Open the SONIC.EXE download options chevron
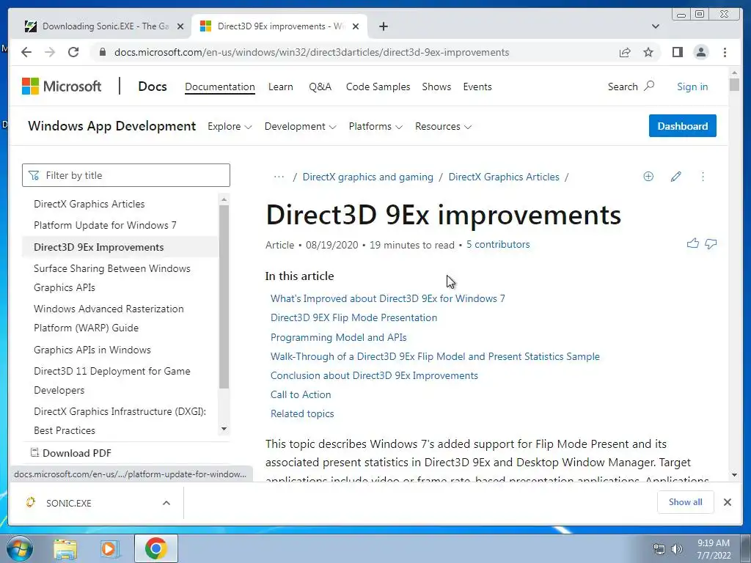Screen dimensions: 751x563 tap(166, 503)
